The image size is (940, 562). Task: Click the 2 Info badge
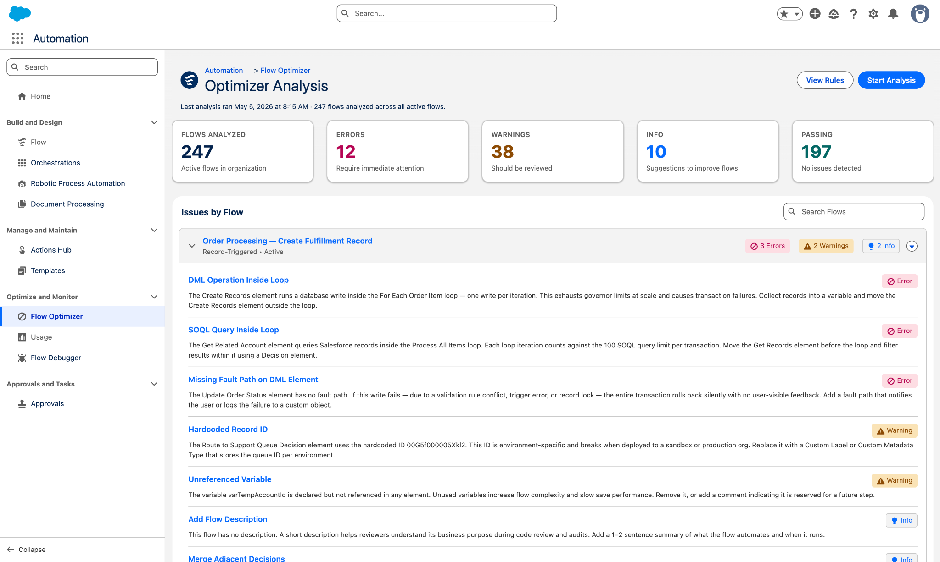click(881, 246)
